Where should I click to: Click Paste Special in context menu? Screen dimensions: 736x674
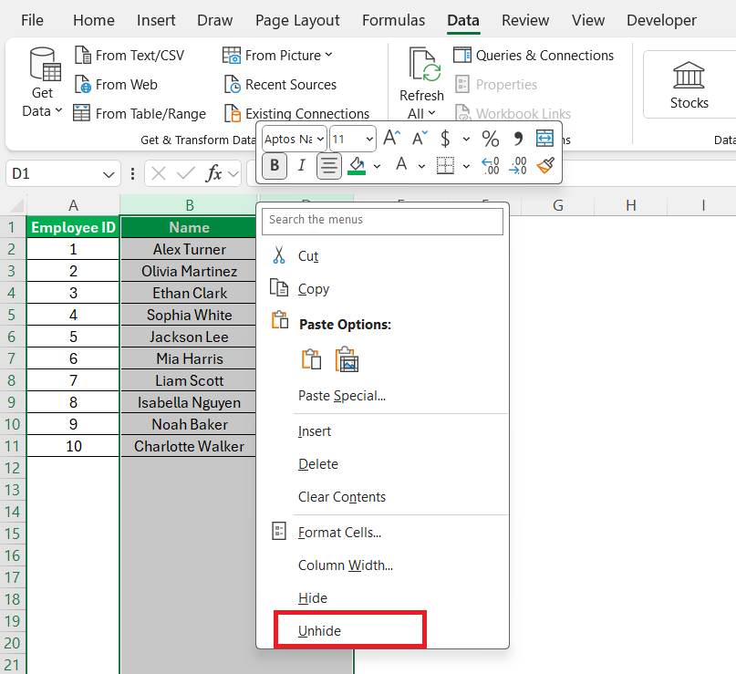[x=382, y=396]
